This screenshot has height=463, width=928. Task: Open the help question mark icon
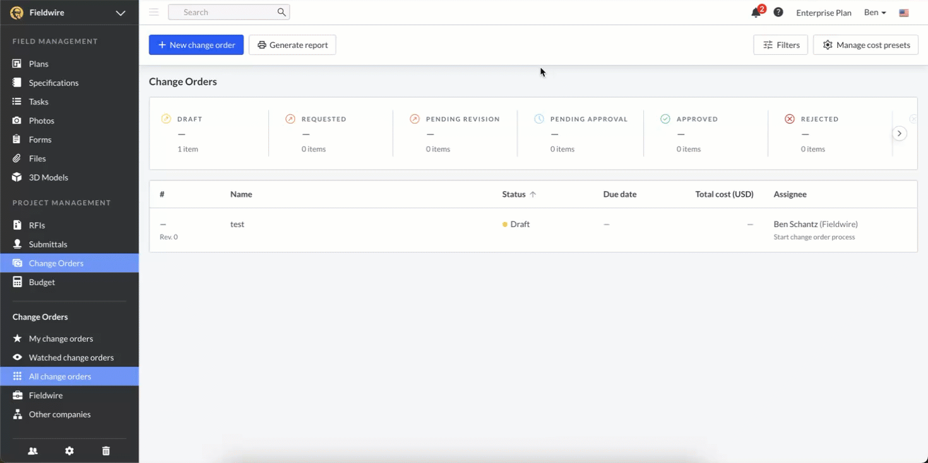click(778, 12)
